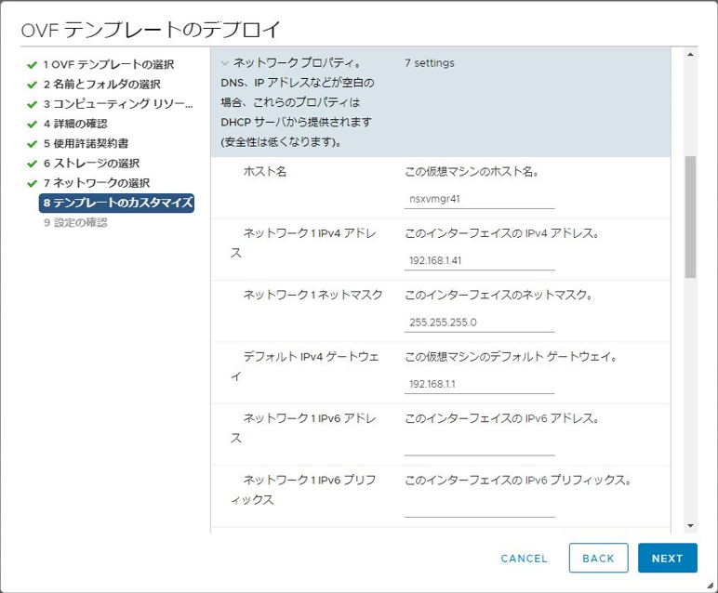718x593 pixels.
Task: Open step 1 OVF テンプレートの選択
Action: coord(109,64)
